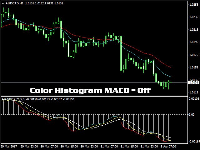The image size is (200, 150).
Task: Click the 29 Mar 23:00 time label
Action: click(29, 147)
